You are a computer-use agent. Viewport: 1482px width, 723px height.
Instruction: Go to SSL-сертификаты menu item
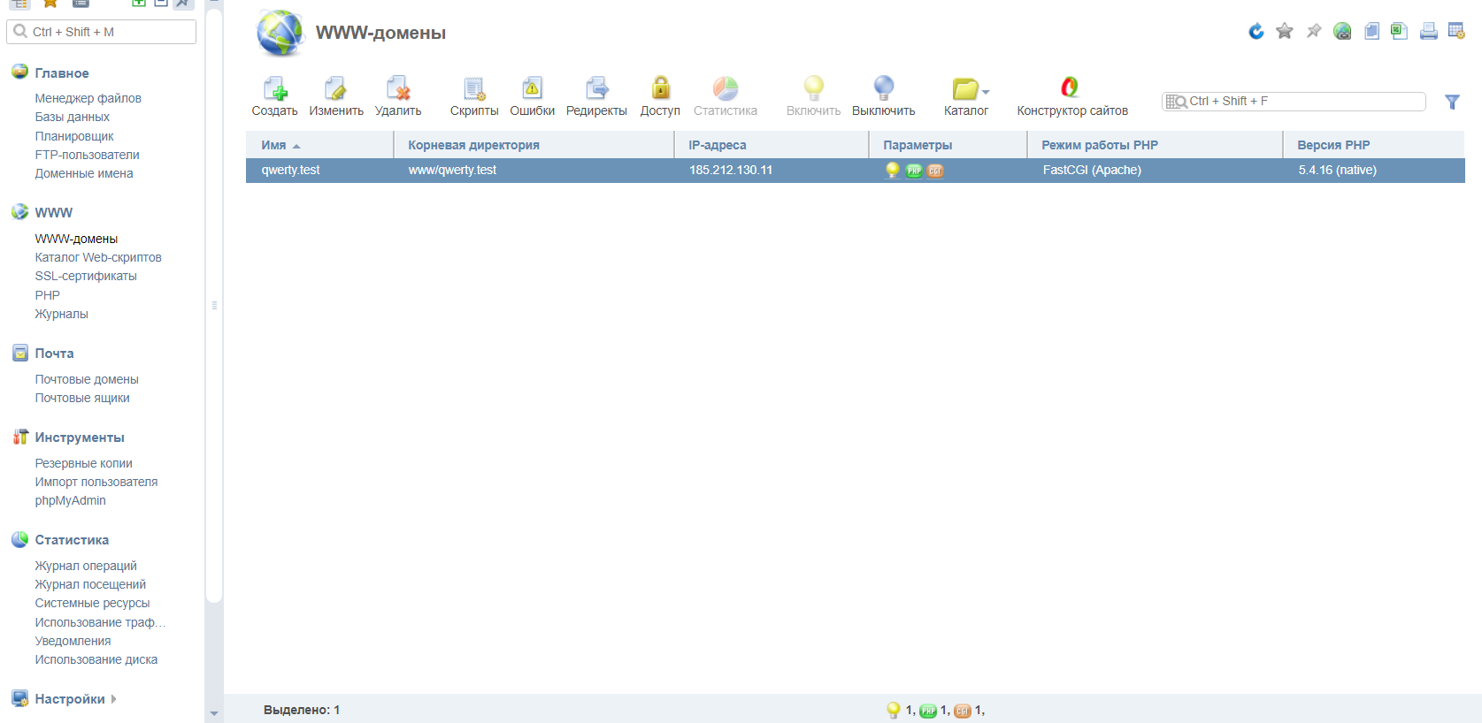pyautogui.click(x=86, y=276)
